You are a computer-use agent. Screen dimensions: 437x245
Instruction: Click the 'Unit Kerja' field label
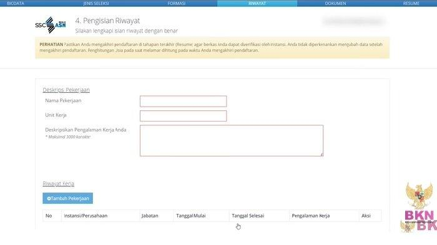(x=56, y=115)
